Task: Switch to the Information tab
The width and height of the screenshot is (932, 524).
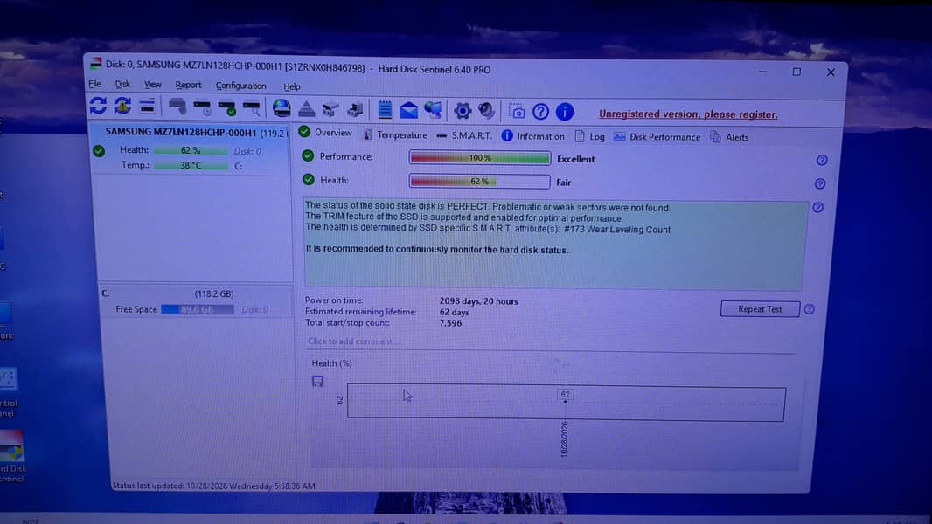Action: [533, 136]
